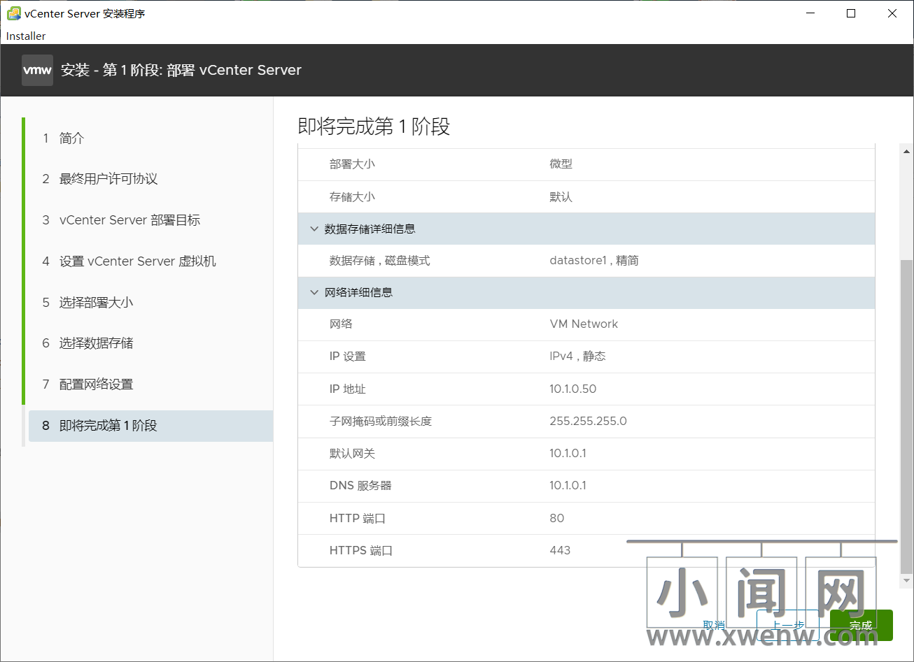
Task: Click the 10.1.0.1 DNS server value
Action: [568, 485]
